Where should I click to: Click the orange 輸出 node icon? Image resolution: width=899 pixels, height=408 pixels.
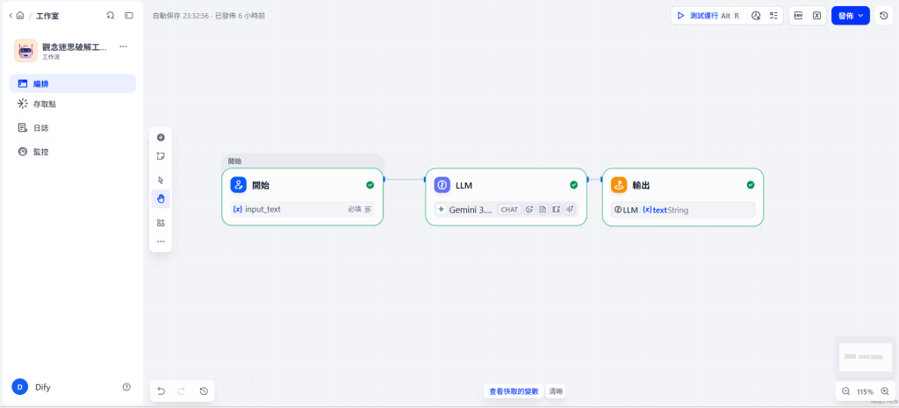pyautogui.click(x=619, y=184)
